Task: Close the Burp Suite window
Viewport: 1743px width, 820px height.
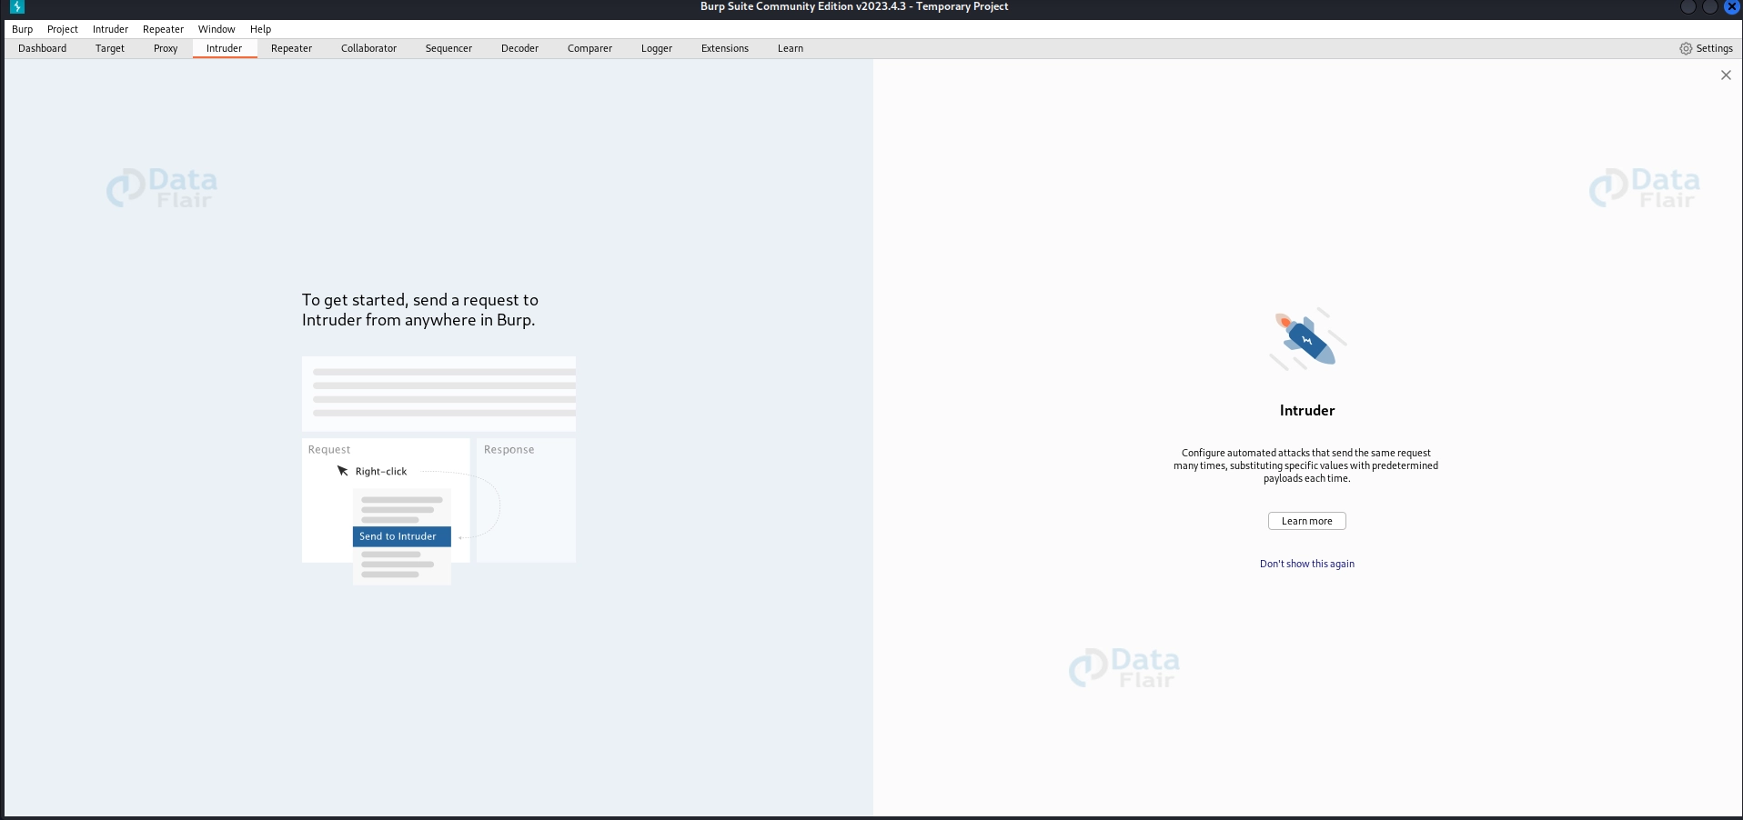Action: 1732,6
